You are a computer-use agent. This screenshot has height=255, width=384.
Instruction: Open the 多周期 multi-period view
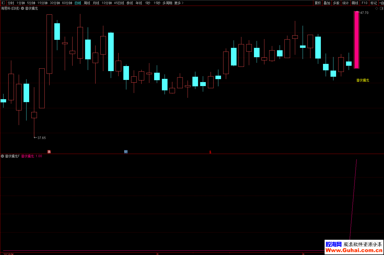coord(167,3)
